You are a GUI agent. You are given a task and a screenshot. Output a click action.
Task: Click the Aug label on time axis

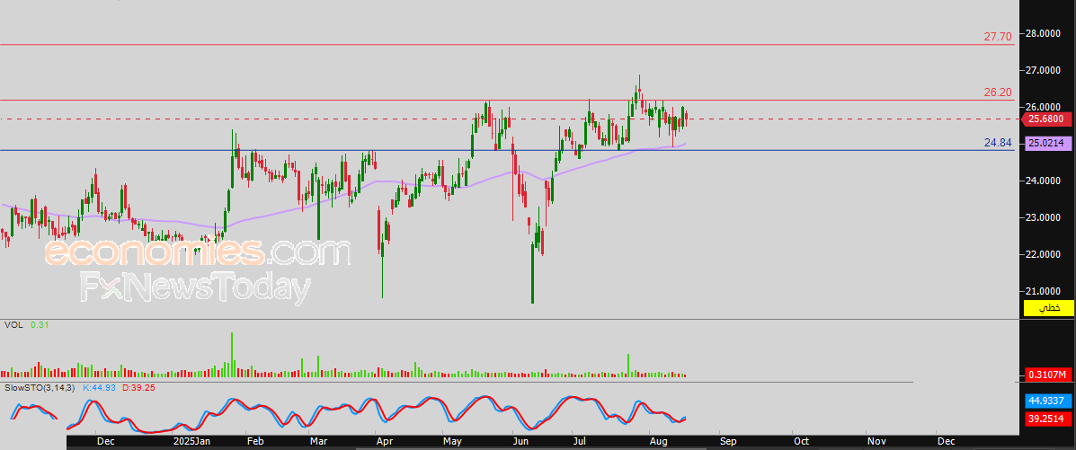pos(657,441)
